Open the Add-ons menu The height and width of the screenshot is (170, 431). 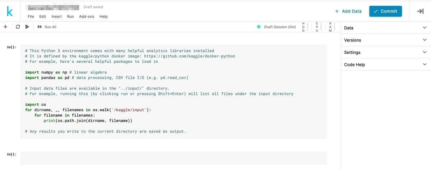tap(87, 16)
